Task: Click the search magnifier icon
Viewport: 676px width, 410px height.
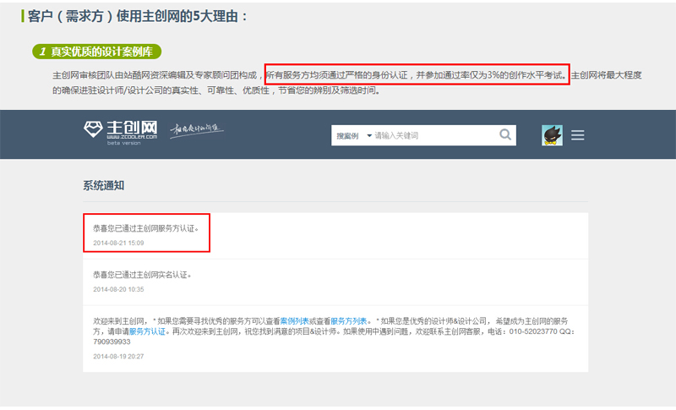Action: point(505,134)
